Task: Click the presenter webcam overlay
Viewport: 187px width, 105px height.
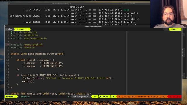Action: tap(169, 14)
